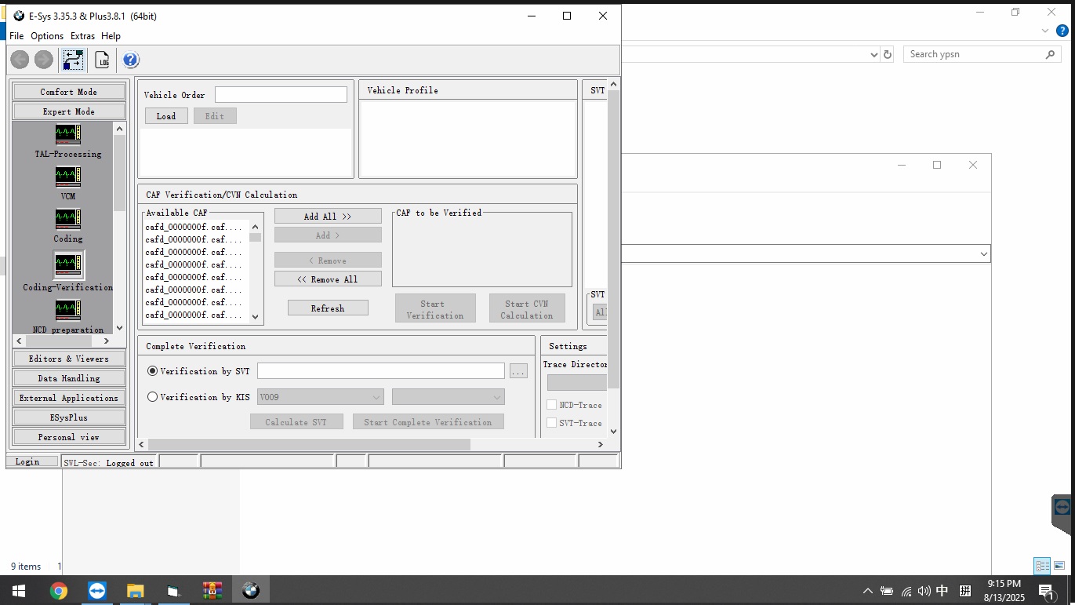Open the LOG file toolbar icon
Screen dimensions: 1075x605
102,60
